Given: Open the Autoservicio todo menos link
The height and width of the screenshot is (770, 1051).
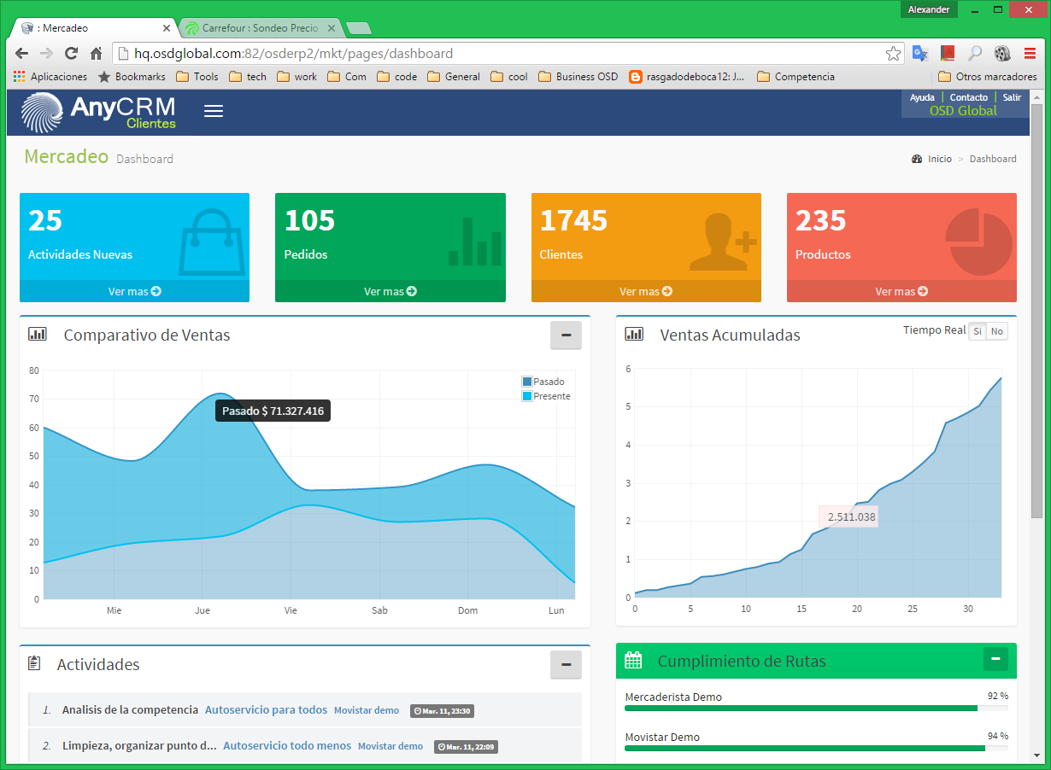Looking at the screenshot, I should [287, 746].
